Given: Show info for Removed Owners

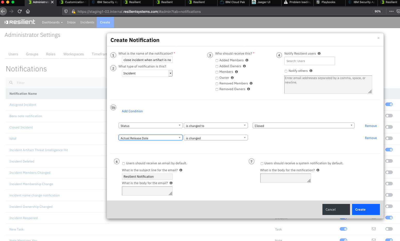Looking at the screenshot, I should (x=248, y=89).
